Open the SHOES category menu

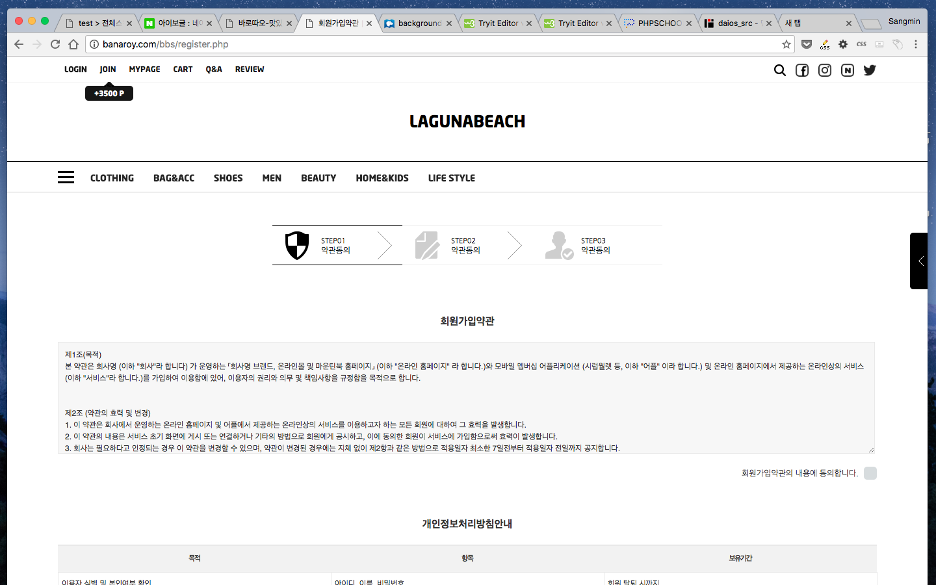point(228,178)
